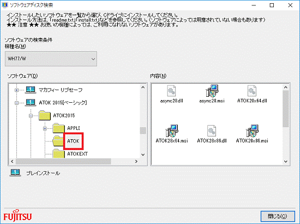Click the ATOK28x64.msi file name text
300x224 pixels.
172,141
